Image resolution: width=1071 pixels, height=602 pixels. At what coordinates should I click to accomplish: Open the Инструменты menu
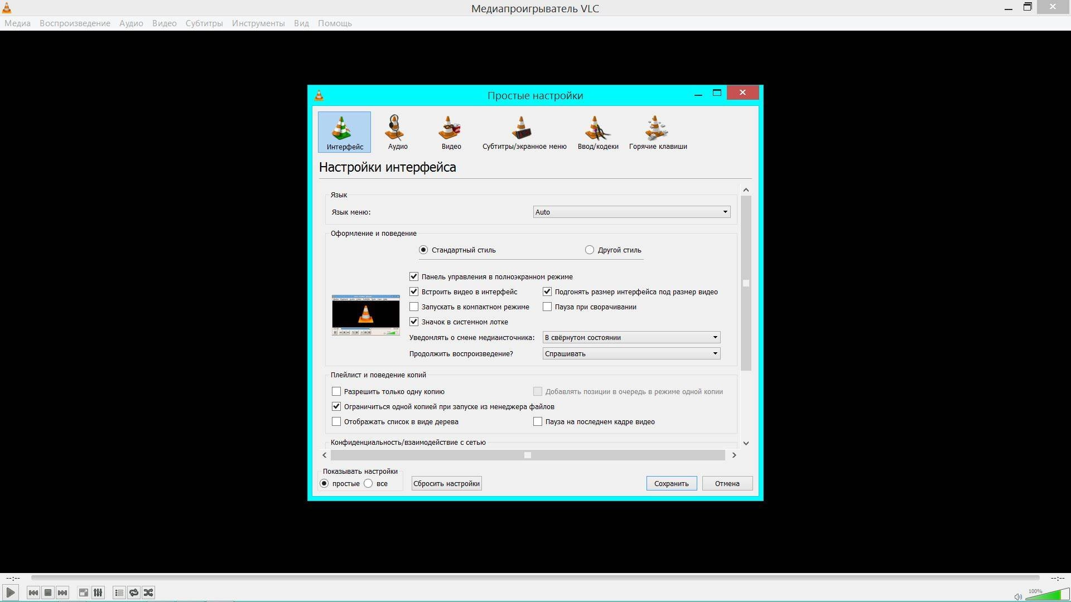pos(258,23)
